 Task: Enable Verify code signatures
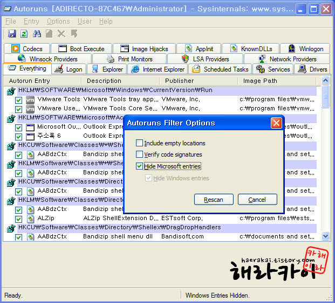[139, 154]
